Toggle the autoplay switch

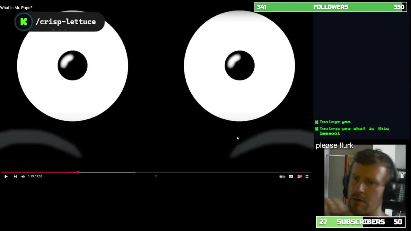(282, 176)
